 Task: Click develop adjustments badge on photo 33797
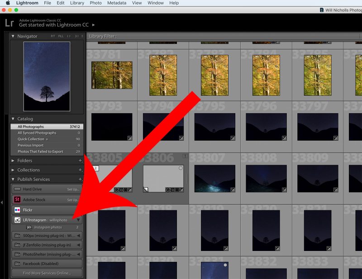[x=336, y=138]
